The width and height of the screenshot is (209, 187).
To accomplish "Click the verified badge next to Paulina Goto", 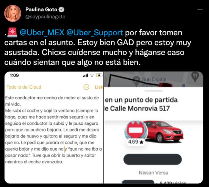I will click(x=61, y=10).
